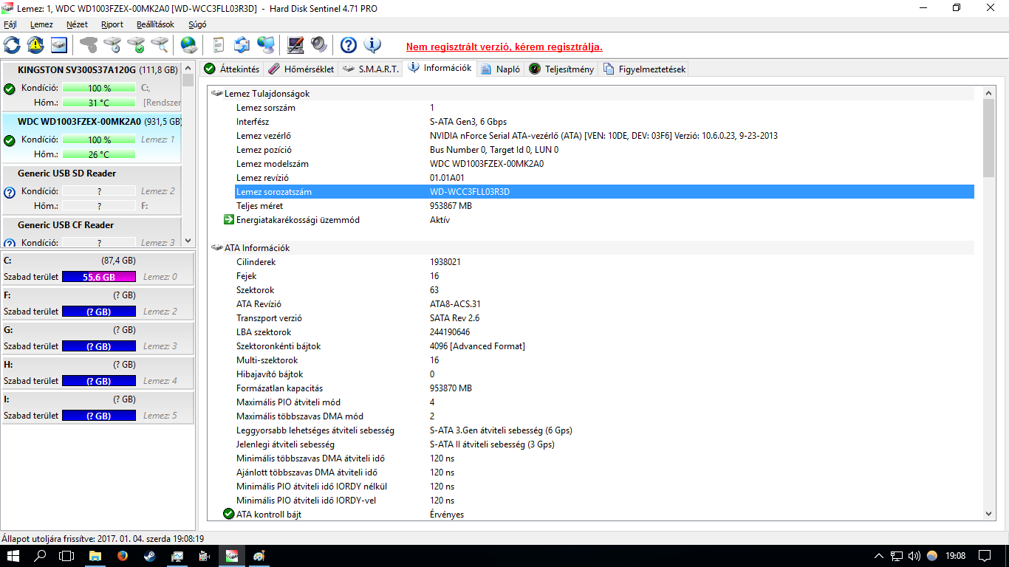Select the Generic USB SD Reader entry

tap(91, 190)
